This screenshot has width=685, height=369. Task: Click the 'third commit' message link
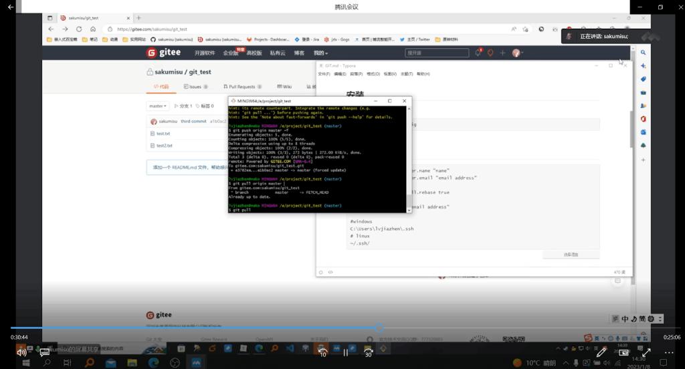(193, 121)
